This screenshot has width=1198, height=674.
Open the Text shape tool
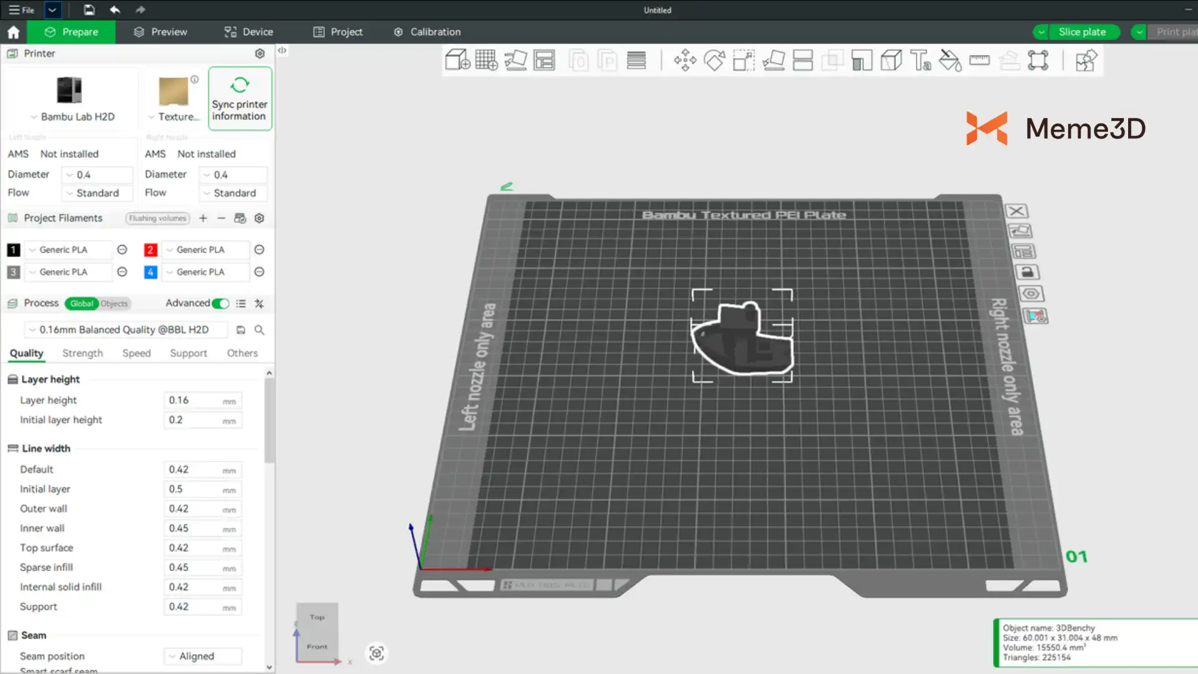pos(920,61)
